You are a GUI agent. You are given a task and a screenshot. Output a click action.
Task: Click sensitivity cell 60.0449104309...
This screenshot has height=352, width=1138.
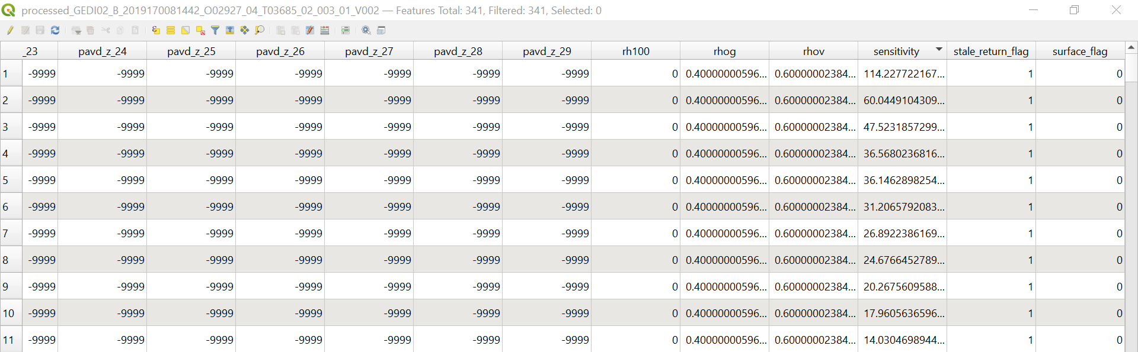tap(903, 100)
